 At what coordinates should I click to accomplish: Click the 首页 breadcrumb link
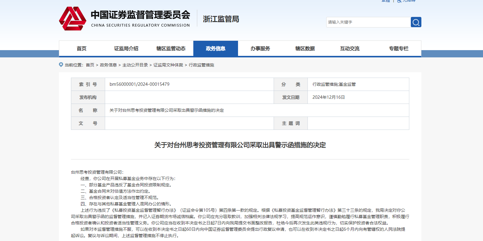coord(90,65)
